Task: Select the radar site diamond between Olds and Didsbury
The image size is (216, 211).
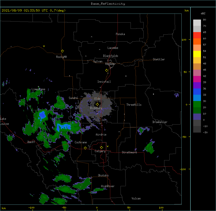Action: click(x=97, y=104)
